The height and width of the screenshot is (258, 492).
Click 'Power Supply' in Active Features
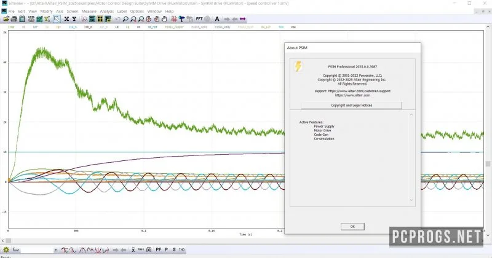point(324,127)
